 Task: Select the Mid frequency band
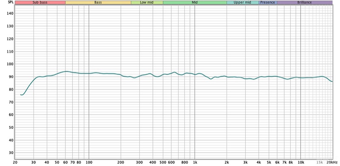tap(195, 3)
